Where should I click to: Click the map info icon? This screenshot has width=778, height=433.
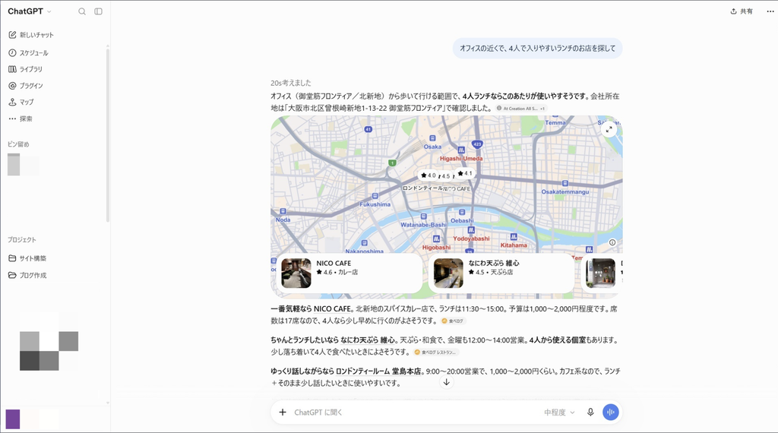(x=612, y=242)
